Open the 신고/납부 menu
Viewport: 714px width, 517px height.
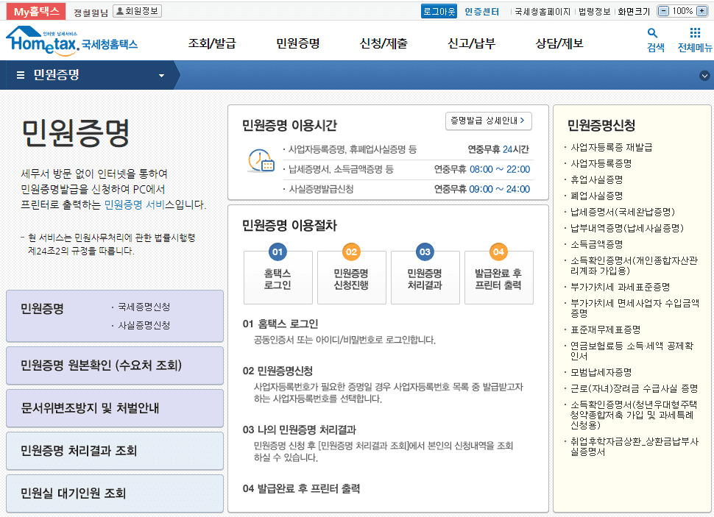click(471, 43)
